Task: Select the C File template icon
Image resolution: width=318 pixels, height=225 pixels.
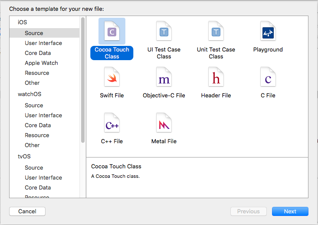Action: (x=268, y=77)
